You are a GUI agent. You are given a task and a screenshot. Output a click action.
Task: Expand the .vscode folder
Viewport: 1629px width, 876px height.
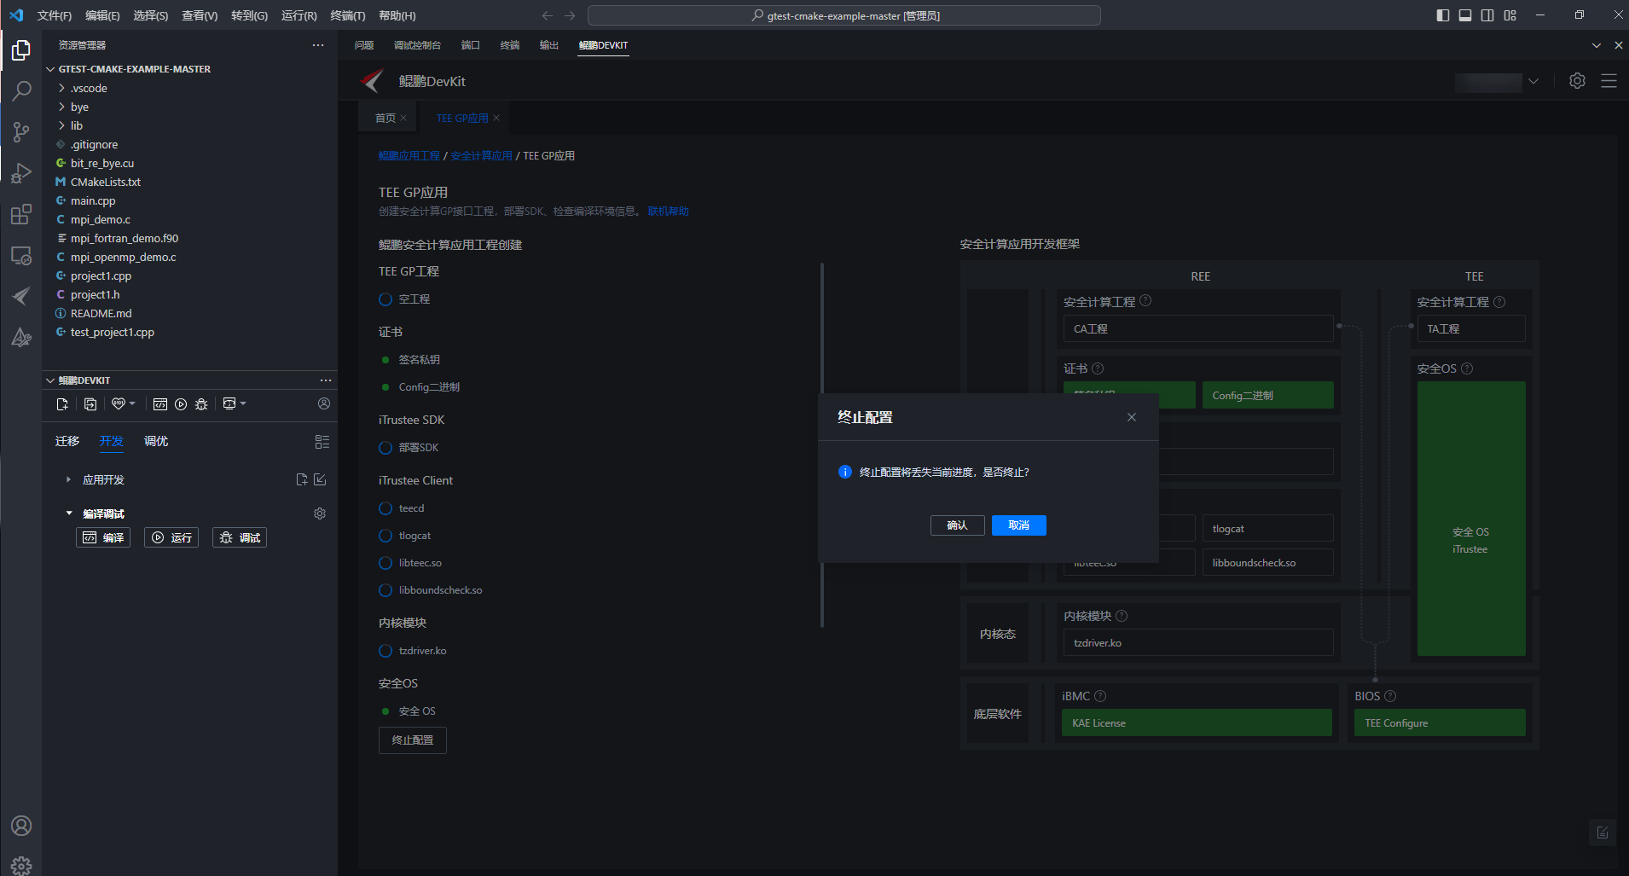coord(61,88)
